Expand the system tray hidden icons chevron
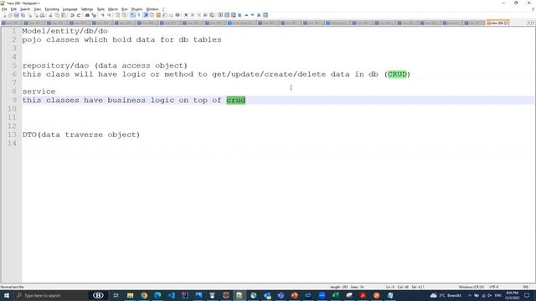Screen dimensions: 536x301 pos(470,295)
